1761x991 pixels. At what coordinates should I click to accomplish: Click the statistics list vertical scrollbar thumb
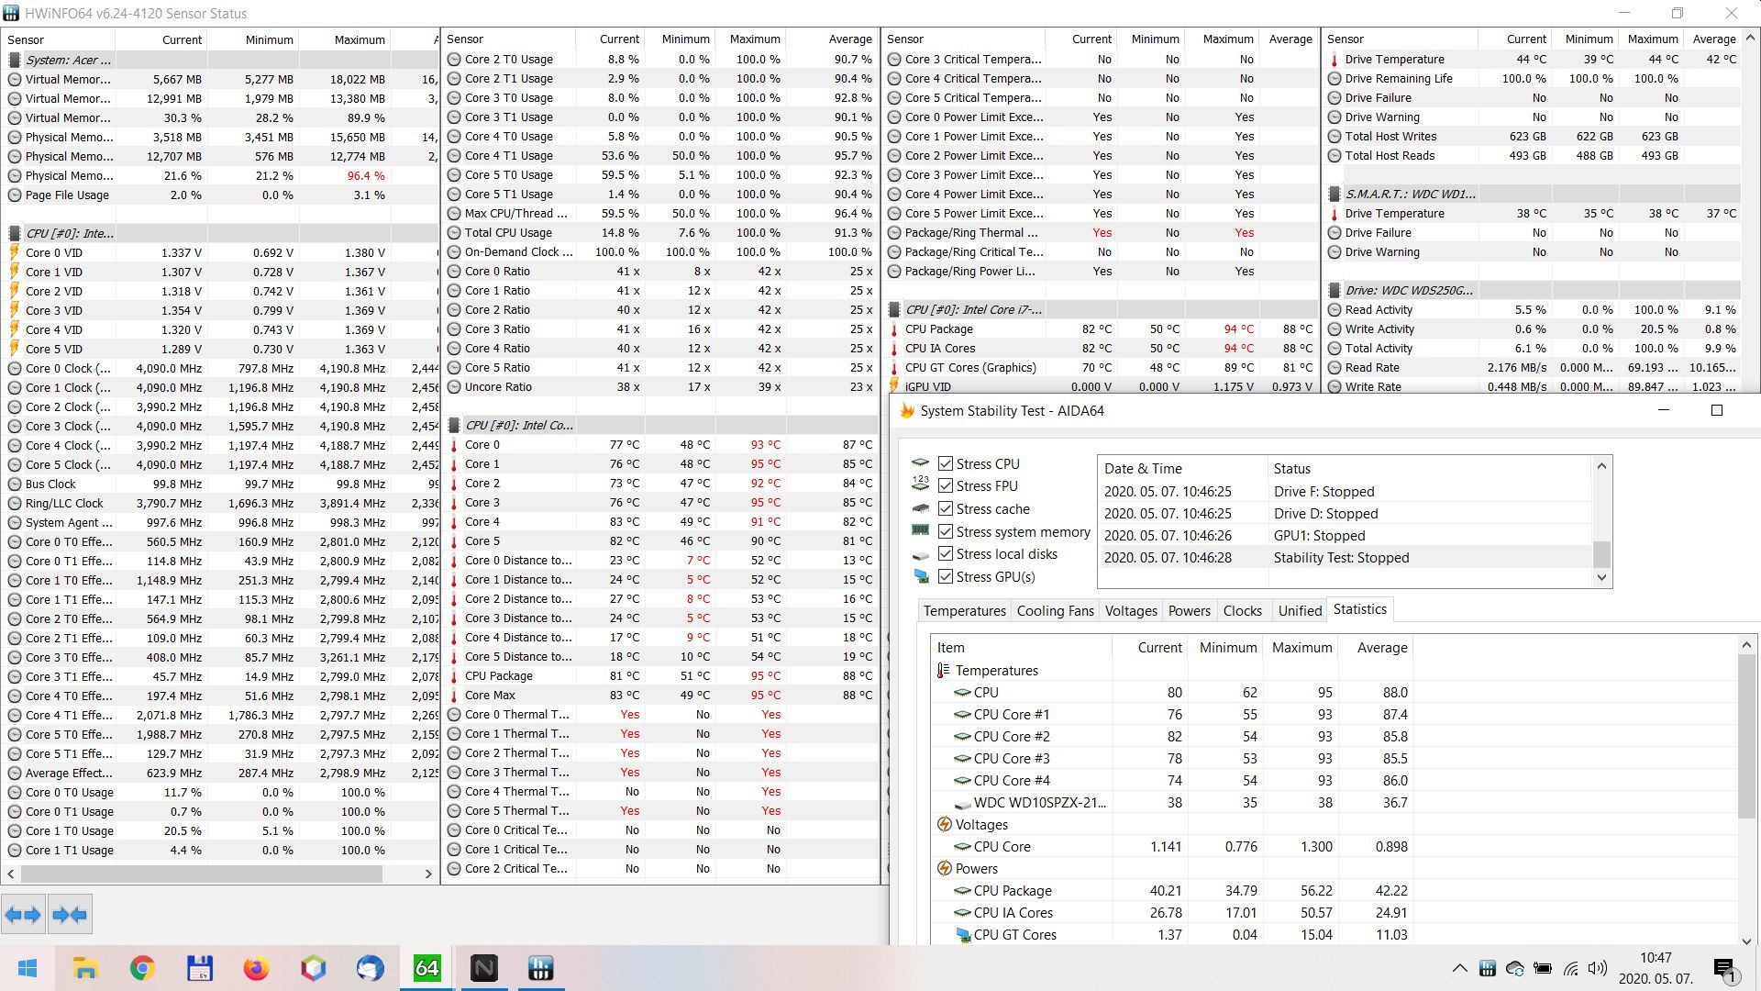click(x=1746, y=736)
